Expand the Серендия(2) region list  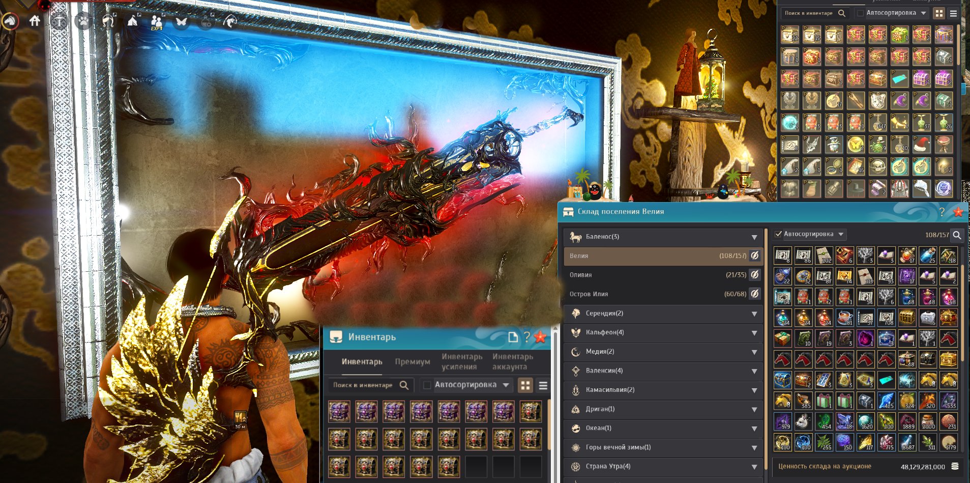[x=663, y=314]
